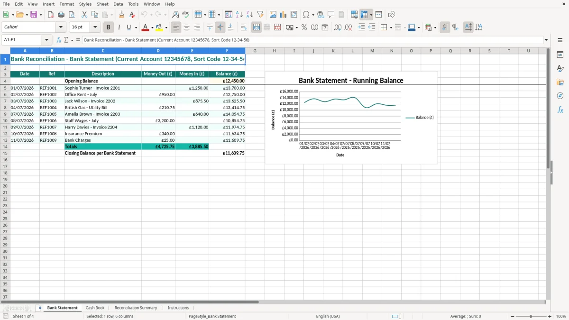This screenshot has height=320, width=569.
Task: Open the Sheet menu
Action: pos(102,4)
